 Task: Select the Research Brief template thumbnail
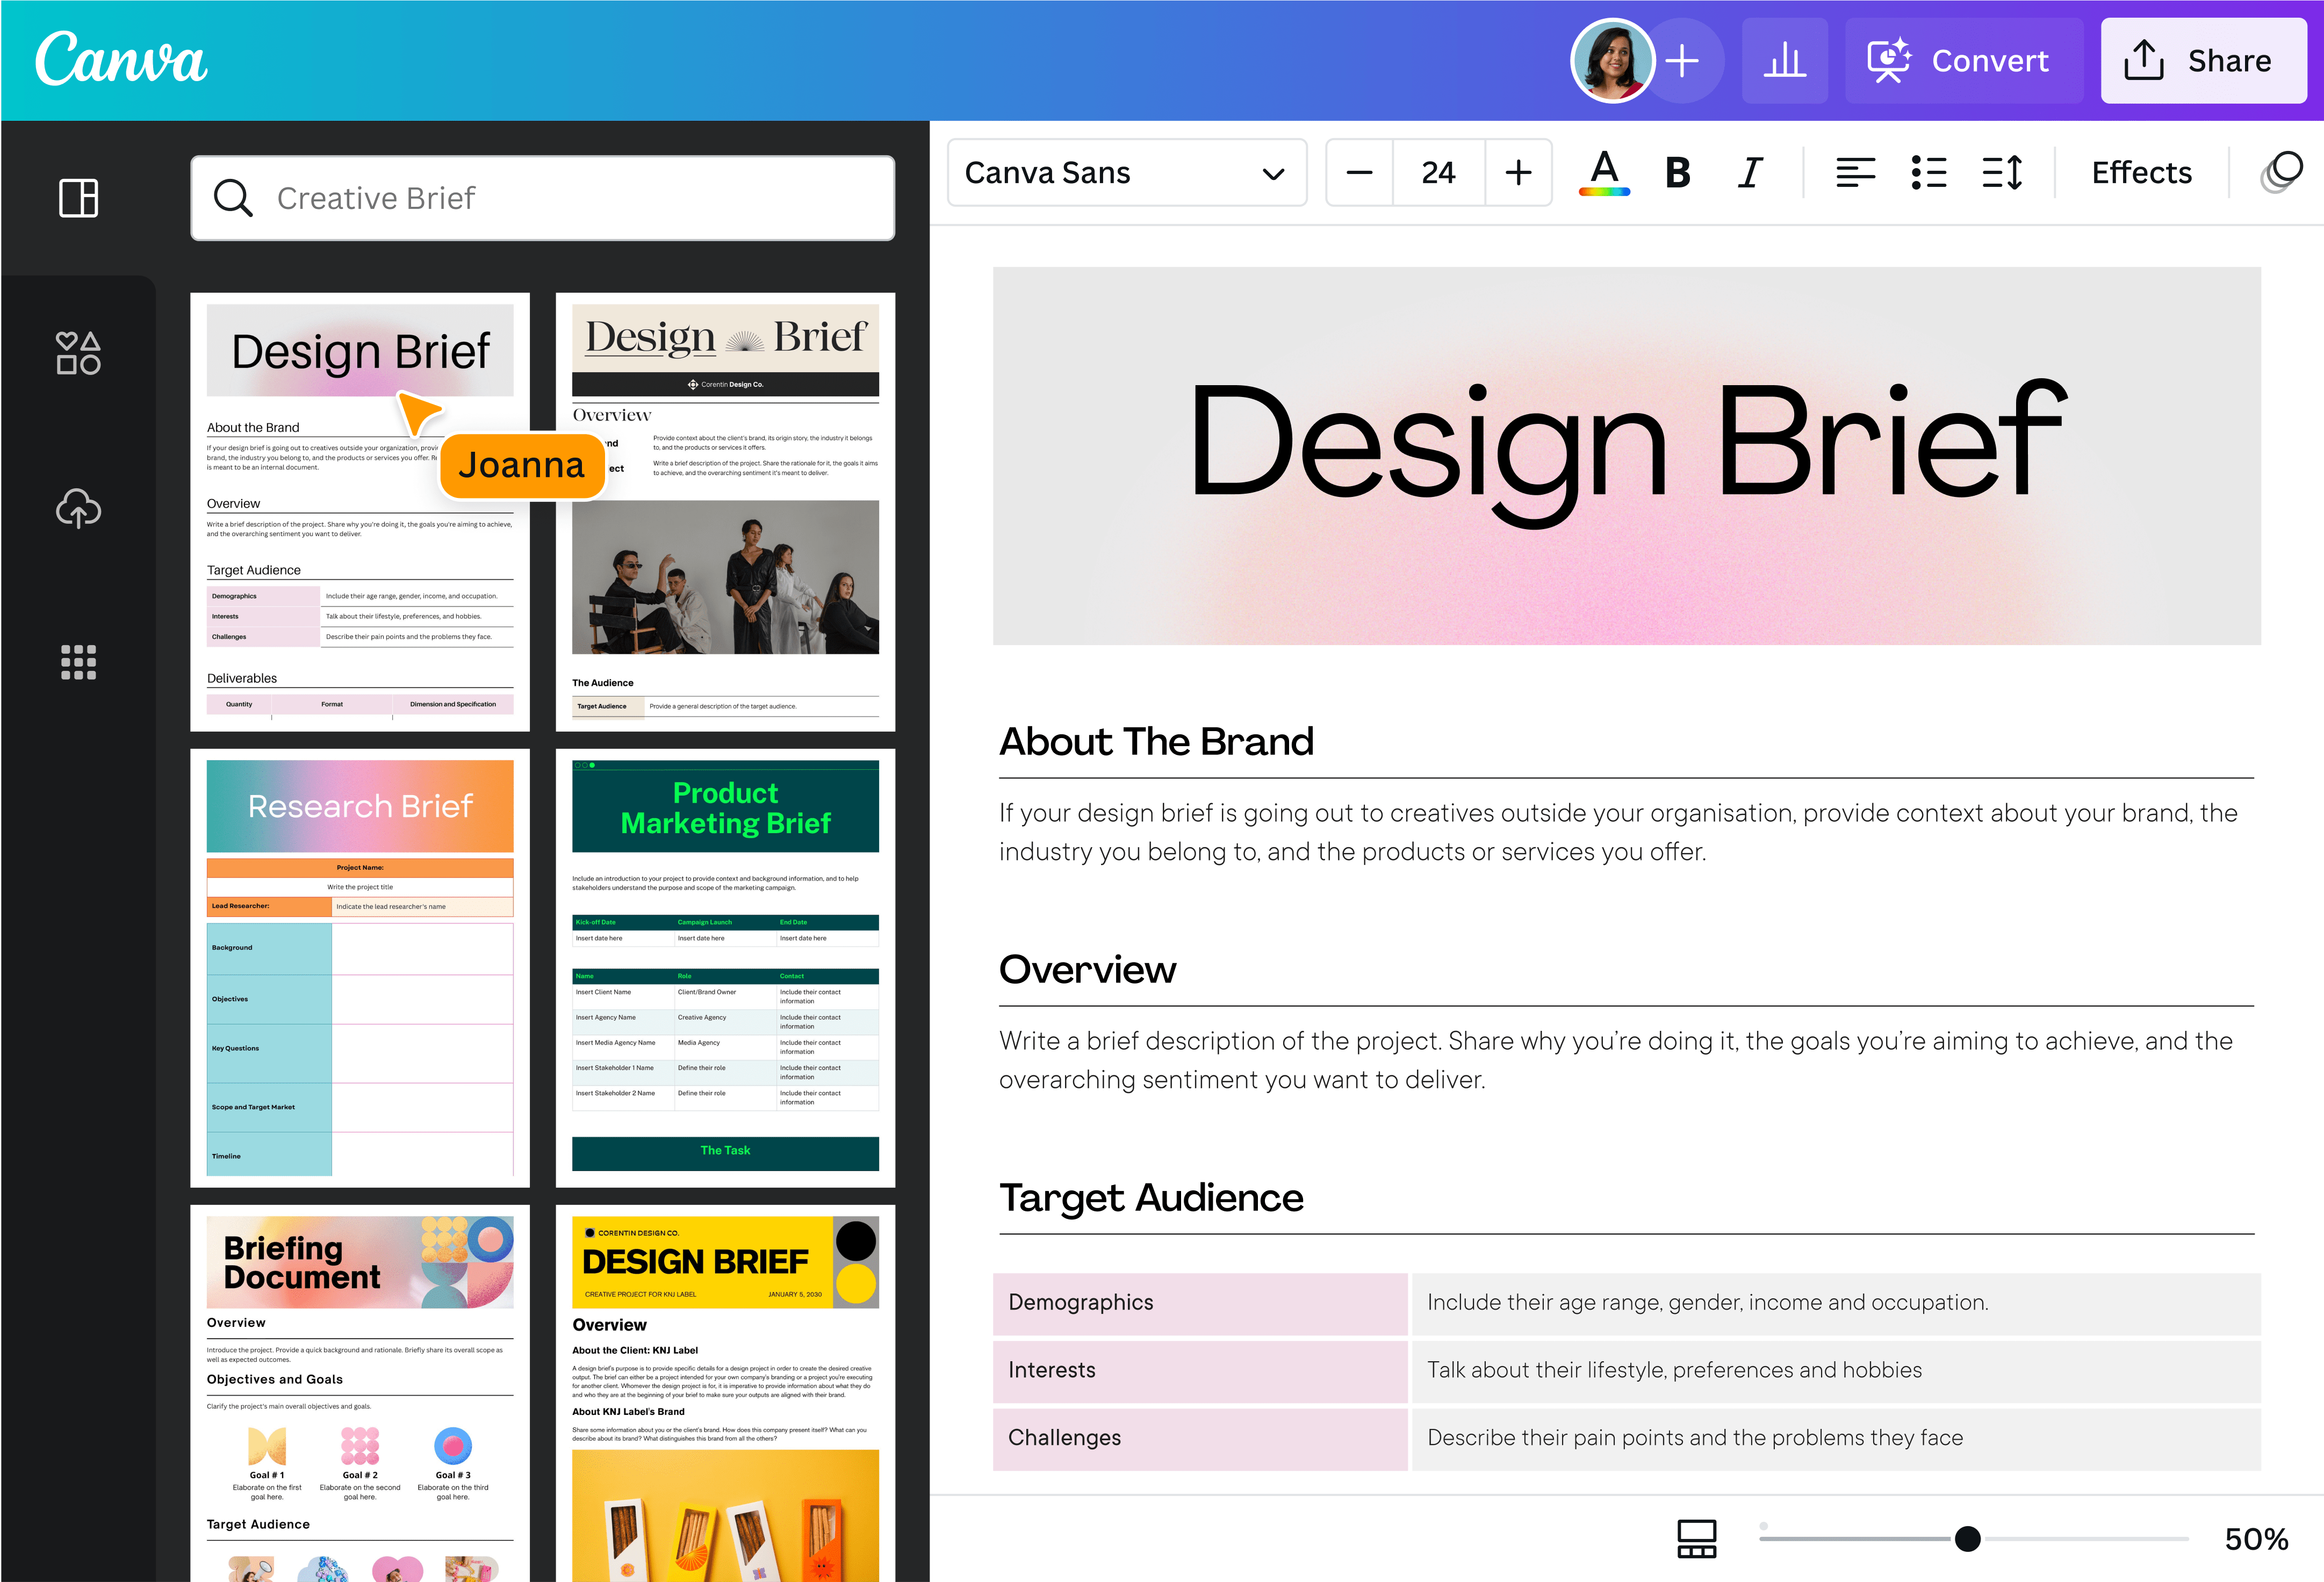pyautogui.click(x=359, y=966)
